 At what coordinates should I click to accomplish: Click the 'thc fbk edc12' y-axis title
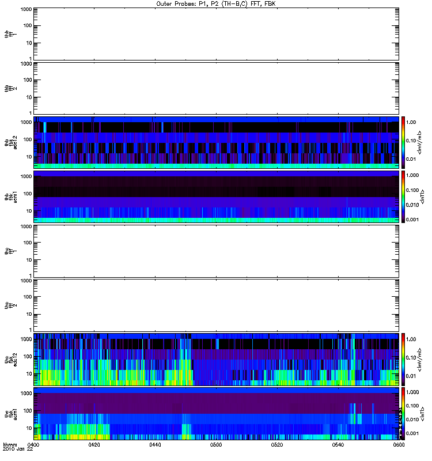point(11,359)
